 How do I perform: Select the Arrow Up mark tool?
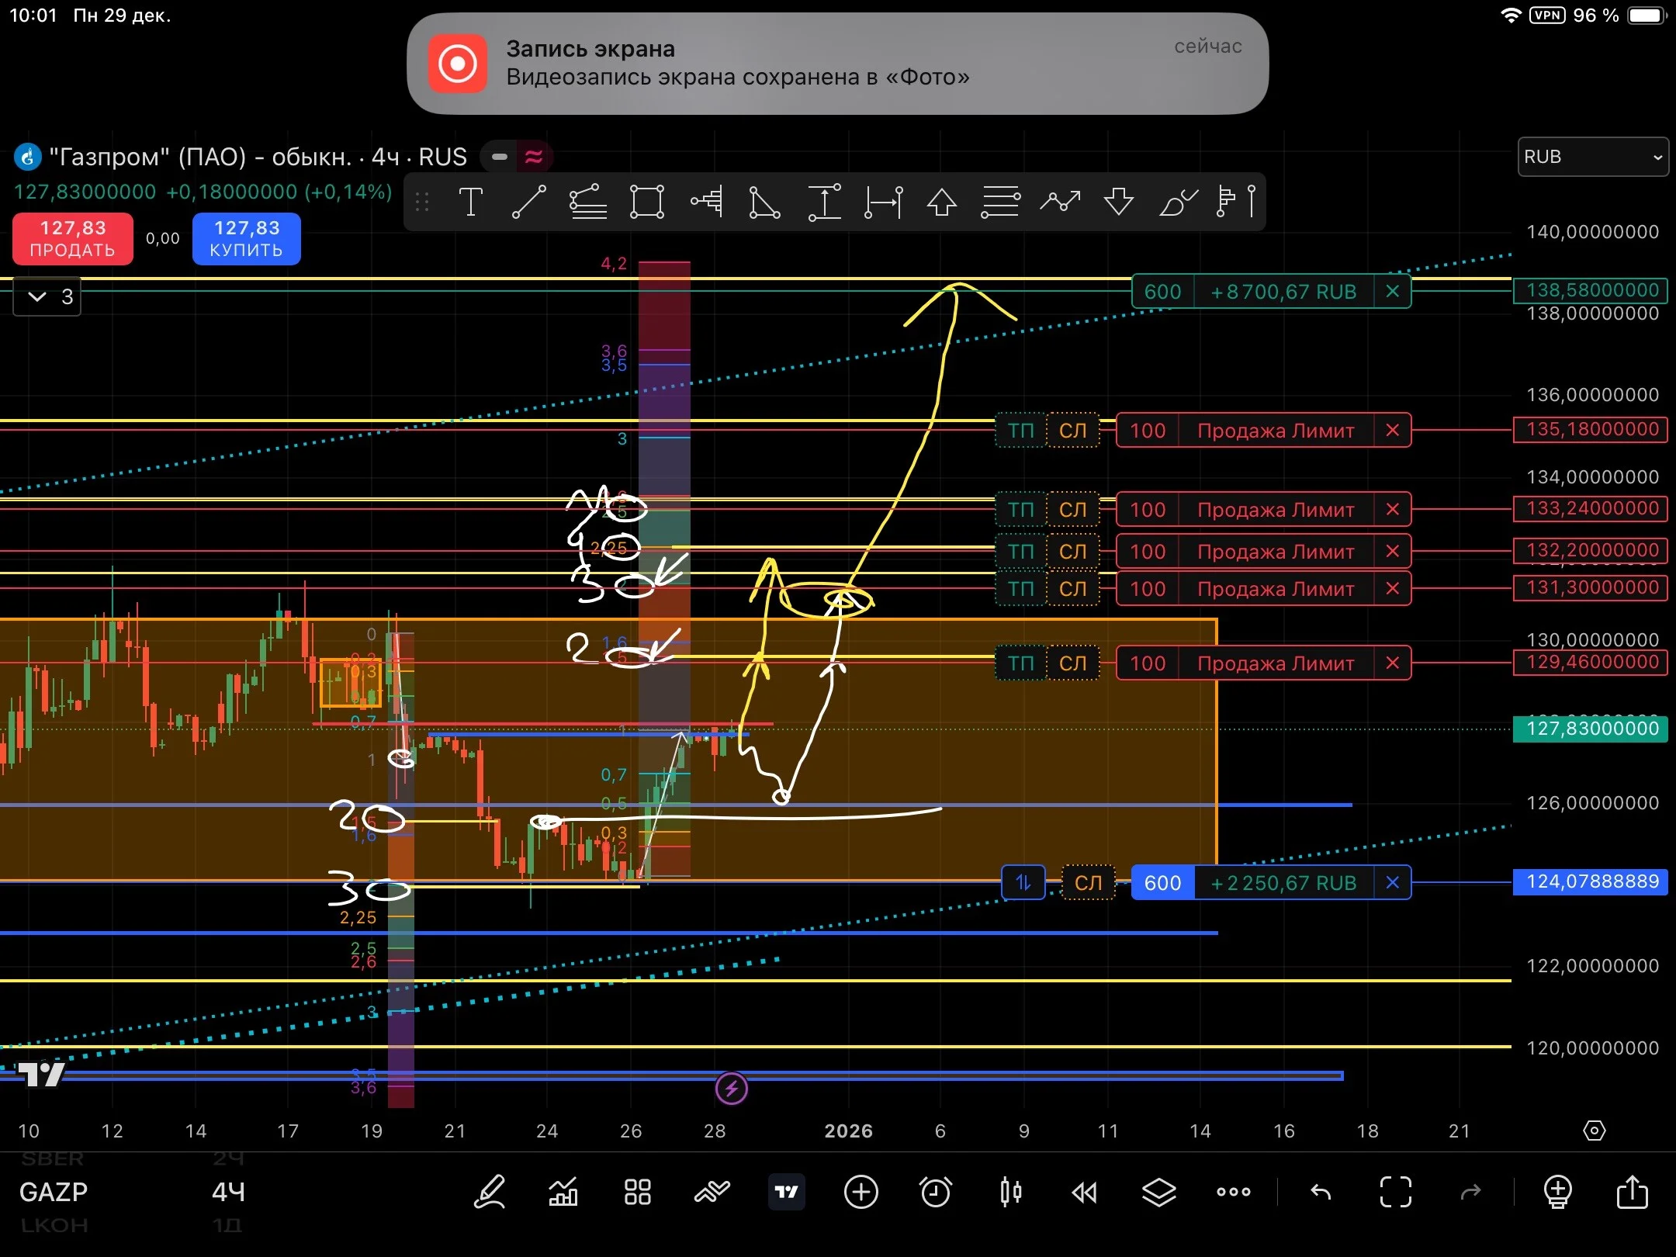[942, 202]
